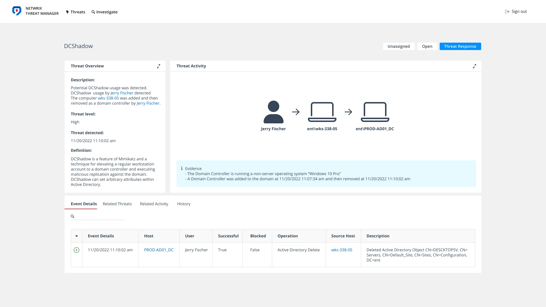The width and height of the screenshot is (546, 307).
Task: Click the Sign out door icon
Action: 507,11
